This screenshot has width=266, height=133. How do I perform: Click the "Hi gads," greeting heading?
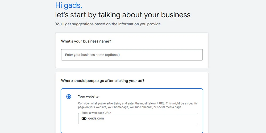(69, 5)
